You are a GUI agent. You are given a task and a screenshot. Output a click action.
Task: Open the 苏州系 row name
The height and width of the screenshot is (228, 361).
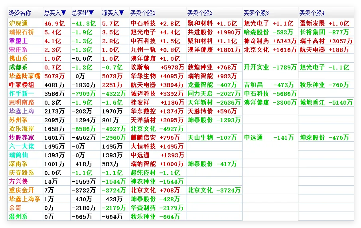click(x=18, y=120)
